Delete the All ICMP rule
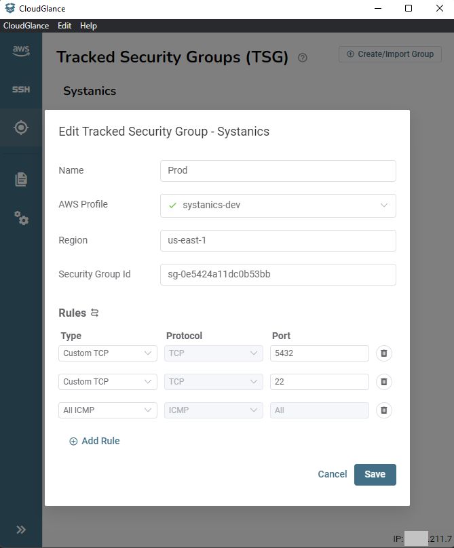 pyautogui.click(x=383, y=410)
